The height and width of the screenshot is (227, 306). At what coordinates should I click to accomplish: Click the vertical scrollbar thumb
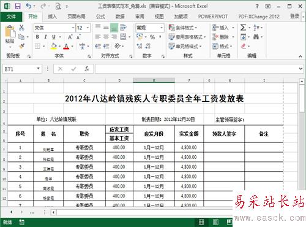point(302,99)
